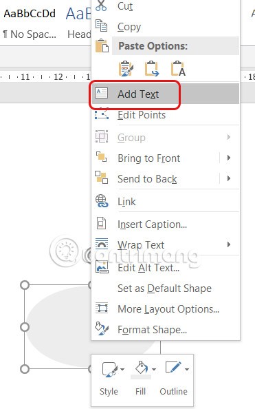The width and height of the screenshot is (255, 409).
Task: Expand the Send to Back submenu arrow
Action: [229, 178]
